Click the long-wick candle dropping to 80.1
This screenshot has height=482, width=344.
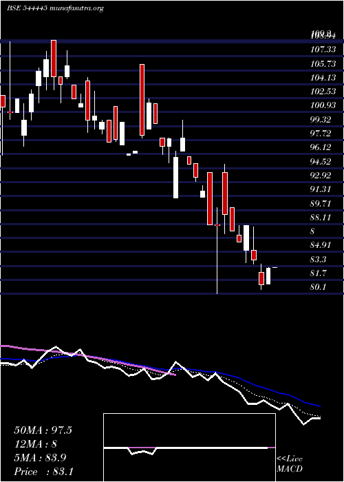point(217,251)
